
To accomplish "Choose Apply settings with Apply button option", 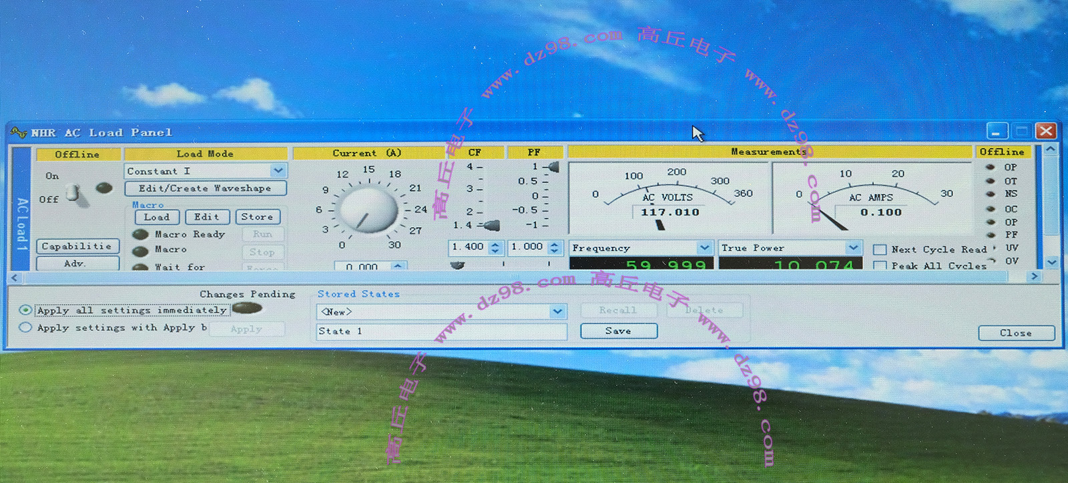I will (x=26, y=327).
